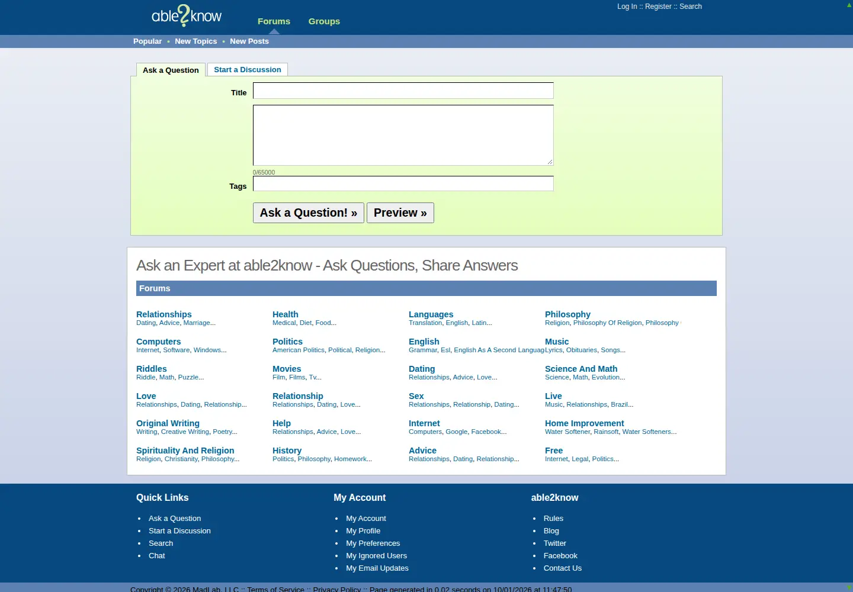Click the able2know logo
Viewport: 853px width, 592px height.
pyautogui.click(x=187, y=16)
